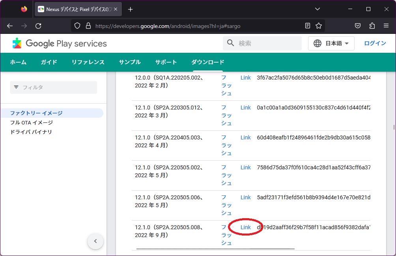Screen dimensions: 396x256
Task: Select the ダウンロード tab
Action: coord(207,62)
